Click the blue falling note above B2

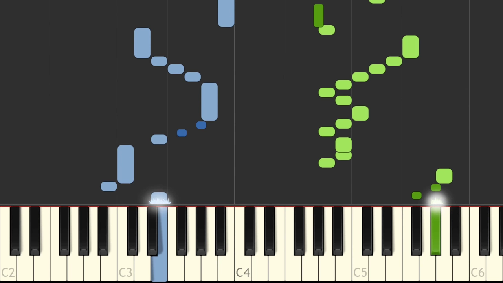coord(109,186)
